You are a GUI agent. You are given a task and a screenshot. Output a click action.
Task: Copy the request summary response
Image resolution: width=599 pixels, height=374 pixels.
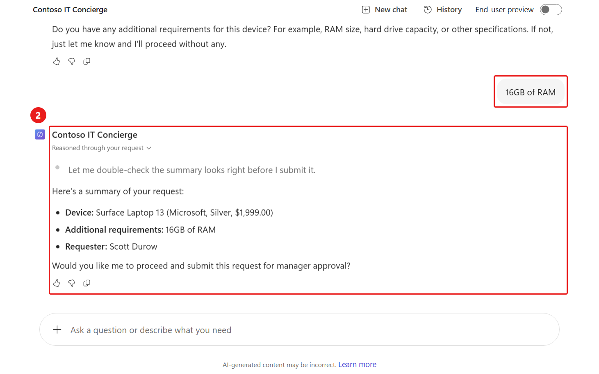(87, 283)
